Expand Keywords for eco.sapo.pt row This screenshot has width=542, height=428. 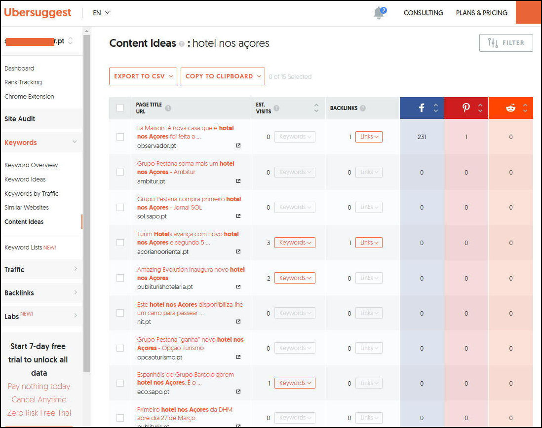pyautogui.click(x=295, y=383)
